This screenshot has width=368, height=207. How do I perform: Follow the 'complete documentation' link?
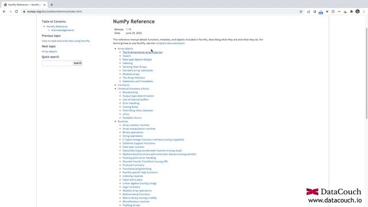[170, 43]
